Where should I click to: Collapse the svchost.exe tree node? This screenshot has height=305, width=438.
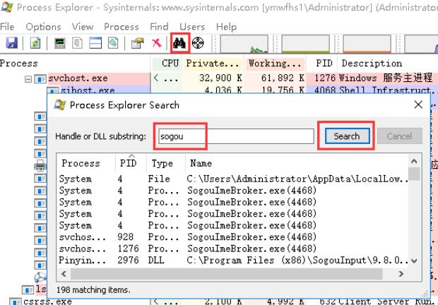(28, 79)
